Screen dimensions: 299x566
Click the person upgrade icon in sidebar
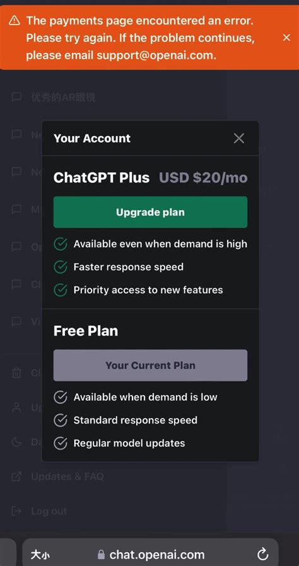coord(16,407)
